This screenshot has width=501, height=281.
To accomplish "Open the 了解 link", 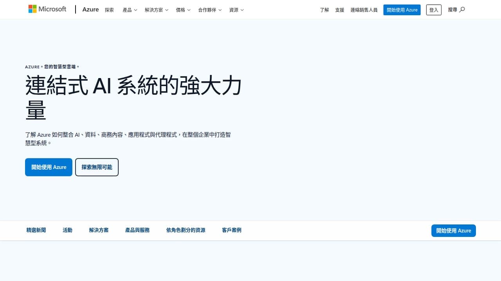I will [324, 10].
